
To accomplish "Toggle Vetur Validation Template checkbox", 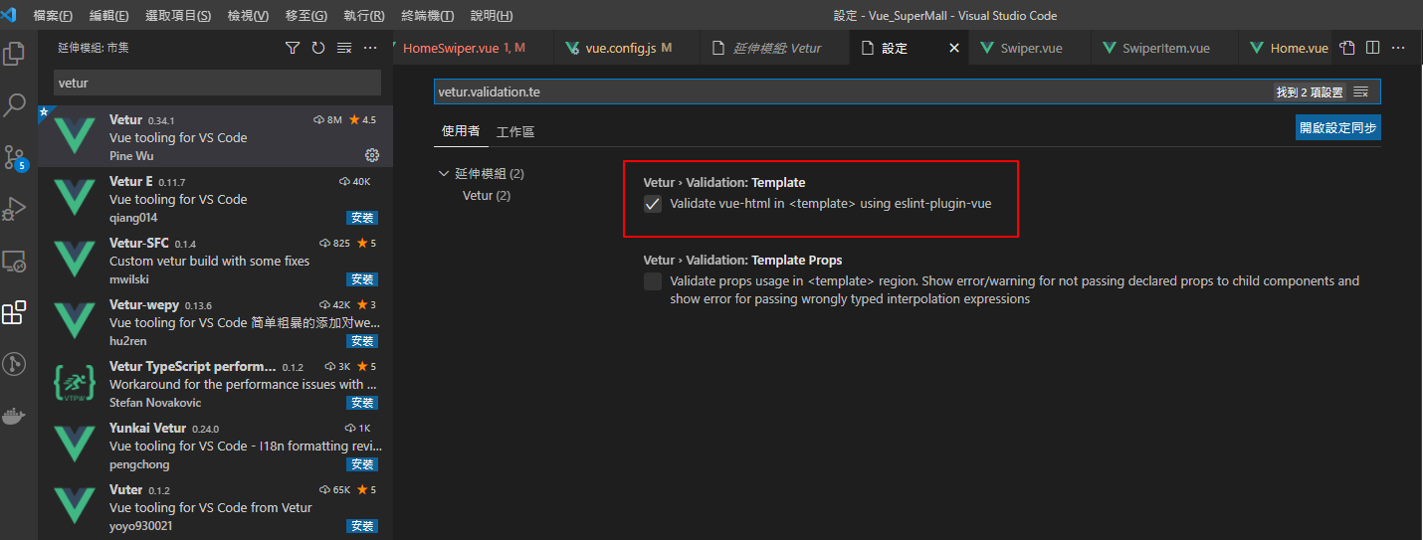I will click(x=653, y=204).
